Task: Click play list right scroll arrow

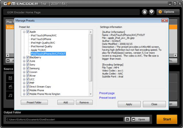Action: pyautogui.click(x=175, y=55)
